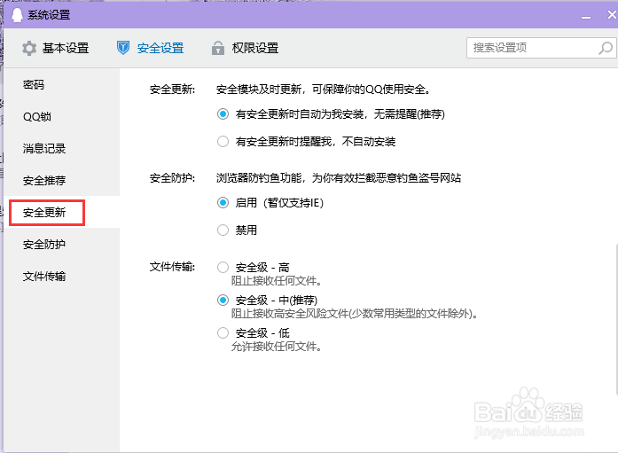
Task: Select 安全级 - 中(推荐) radio option
Action: click(223, 301)
